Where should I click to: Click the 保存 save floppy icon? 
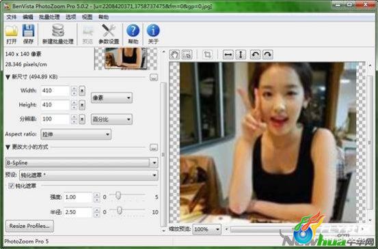pos(28,31)
